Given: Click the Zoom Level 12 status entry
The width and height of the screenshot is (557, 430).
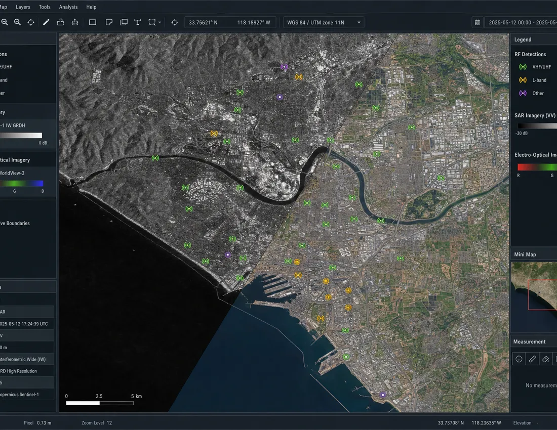Looking at the screenshot, I should click(x=97, y=423).
